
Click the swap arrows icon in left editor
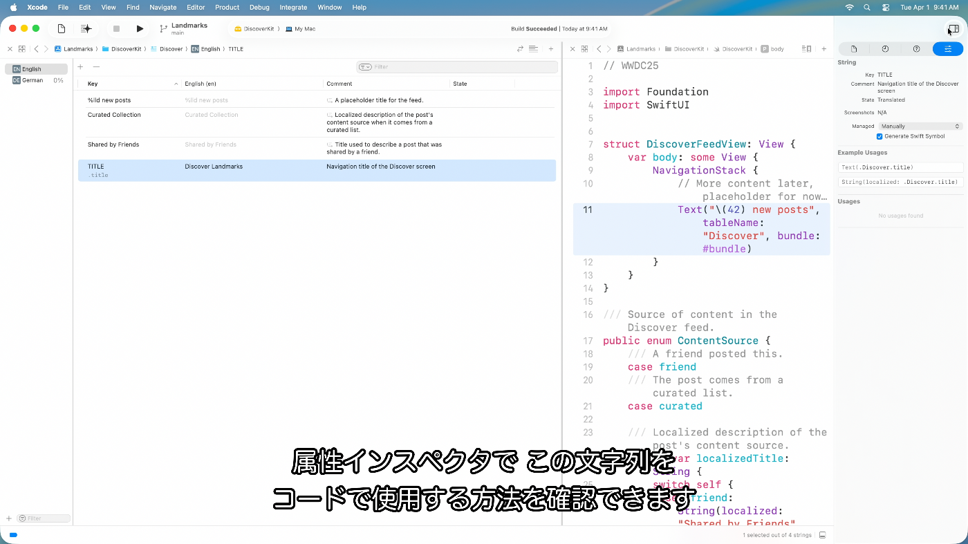tap(520, 49)
